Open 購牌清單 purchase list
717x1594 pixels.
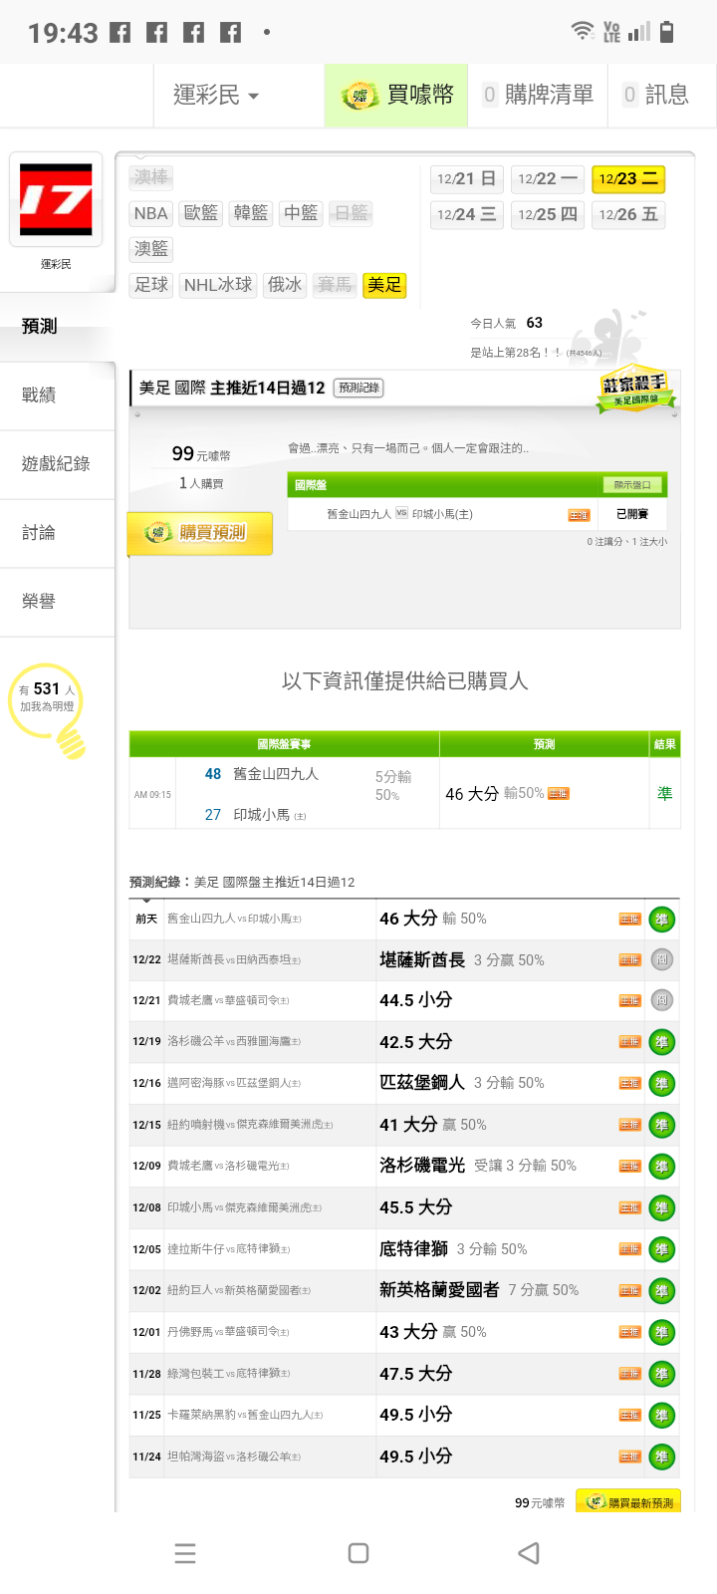[x=538, y=95]
